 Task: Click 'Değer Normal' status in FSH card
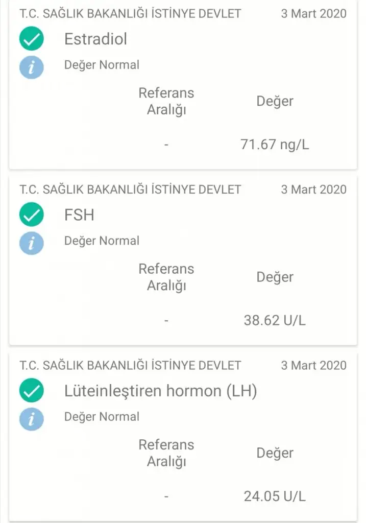coord(102,241)
